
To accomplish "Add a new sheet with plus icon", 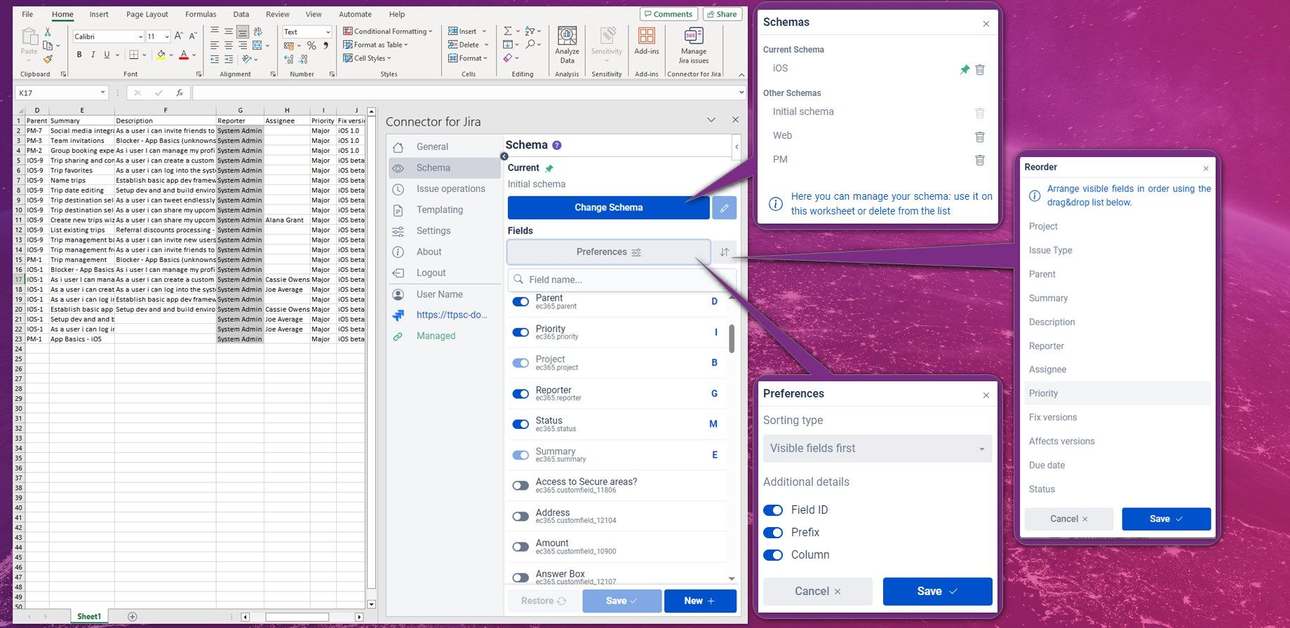I will [132, 617].
